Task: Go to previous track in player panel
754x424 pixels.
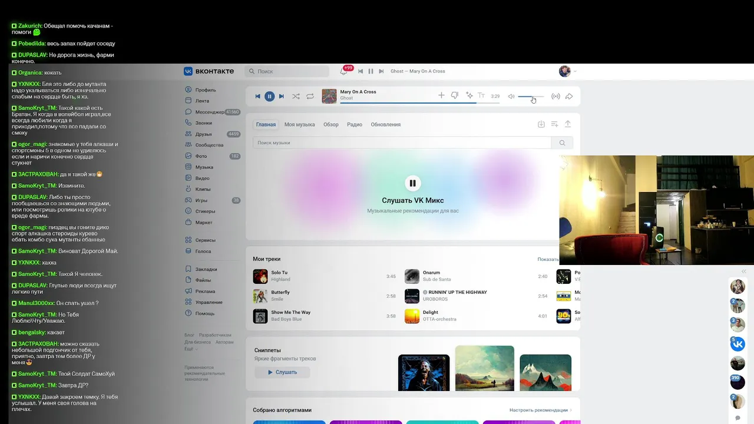Action: [x=257, y=96]
